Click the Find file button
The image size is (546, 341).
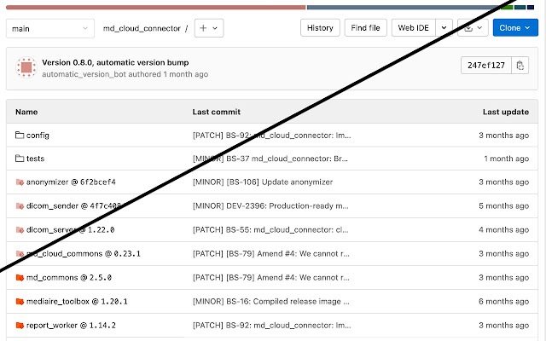(365, 28)
